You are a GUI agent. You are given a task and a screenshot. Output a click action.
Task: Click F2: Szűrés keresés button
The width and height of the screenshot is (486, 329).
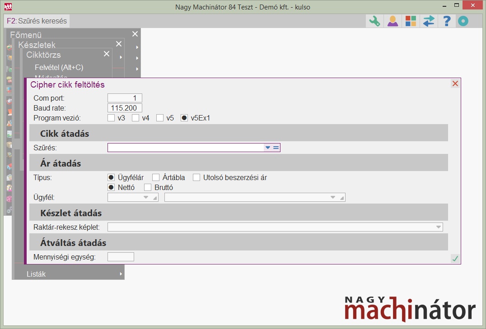pos(37,21)
